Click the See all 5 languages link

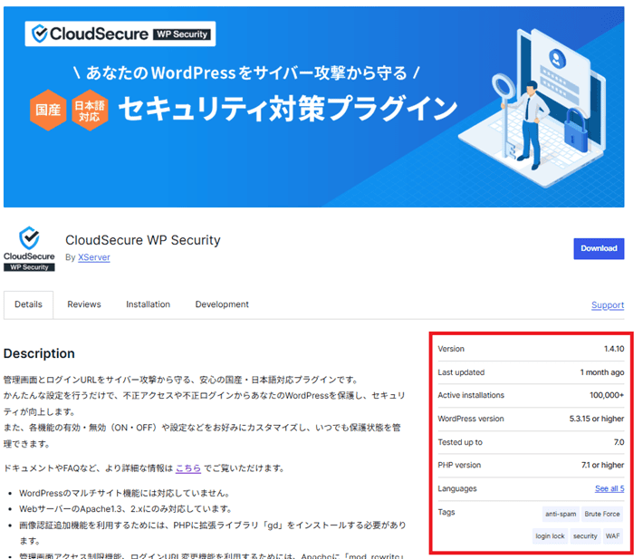609,488
